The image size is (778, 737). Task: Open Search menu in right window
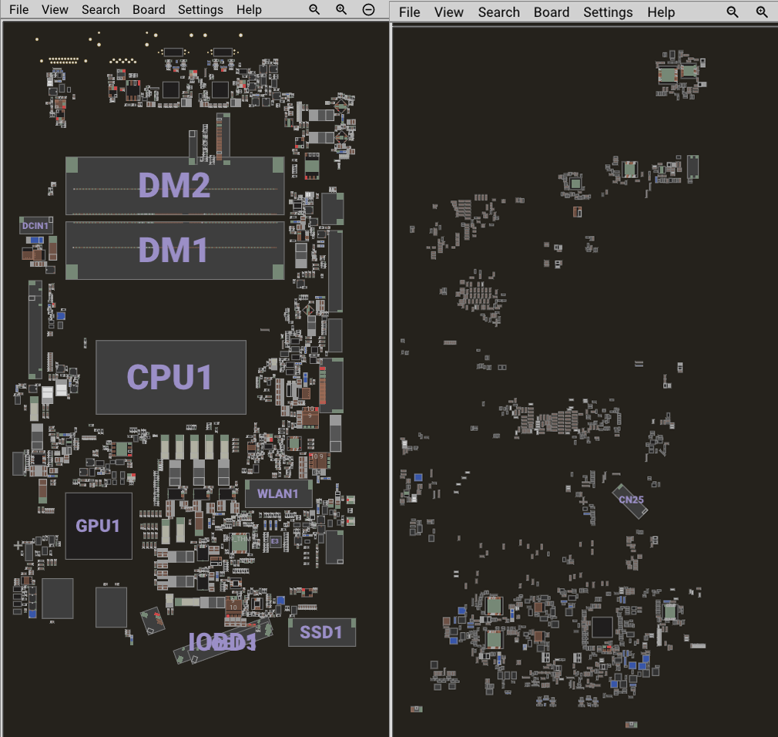coord(498,12)
